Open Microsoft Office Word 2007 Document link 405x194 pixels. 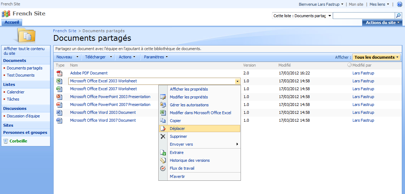103,120
